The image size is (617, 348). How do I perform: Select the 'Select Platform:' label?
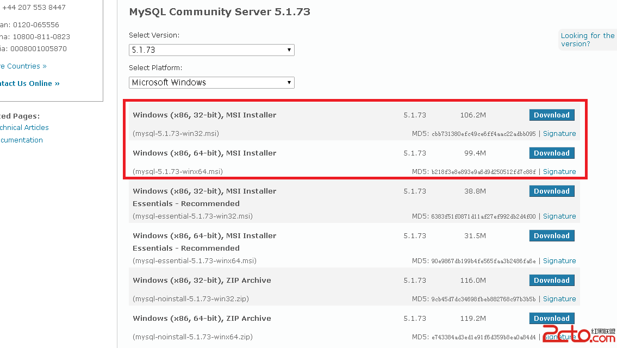(x=155, y=68)
